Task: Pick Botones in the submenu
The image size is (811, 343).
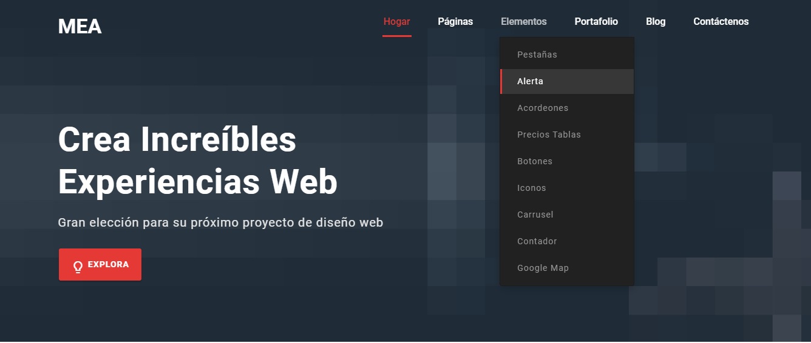Action: pyautogui.click(x=535, y=161)
